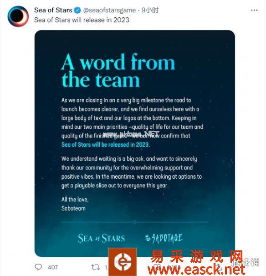Open the three-dot more options menu
This screenshot has height=276, width=266.
[254, 10]
